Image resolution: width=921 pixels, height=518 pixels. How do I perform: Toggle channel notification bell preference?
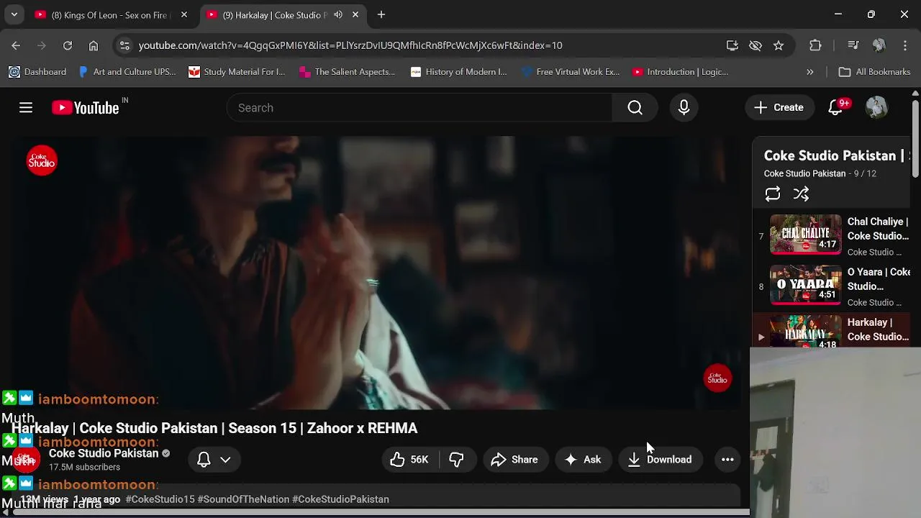(x=214, y=460)
